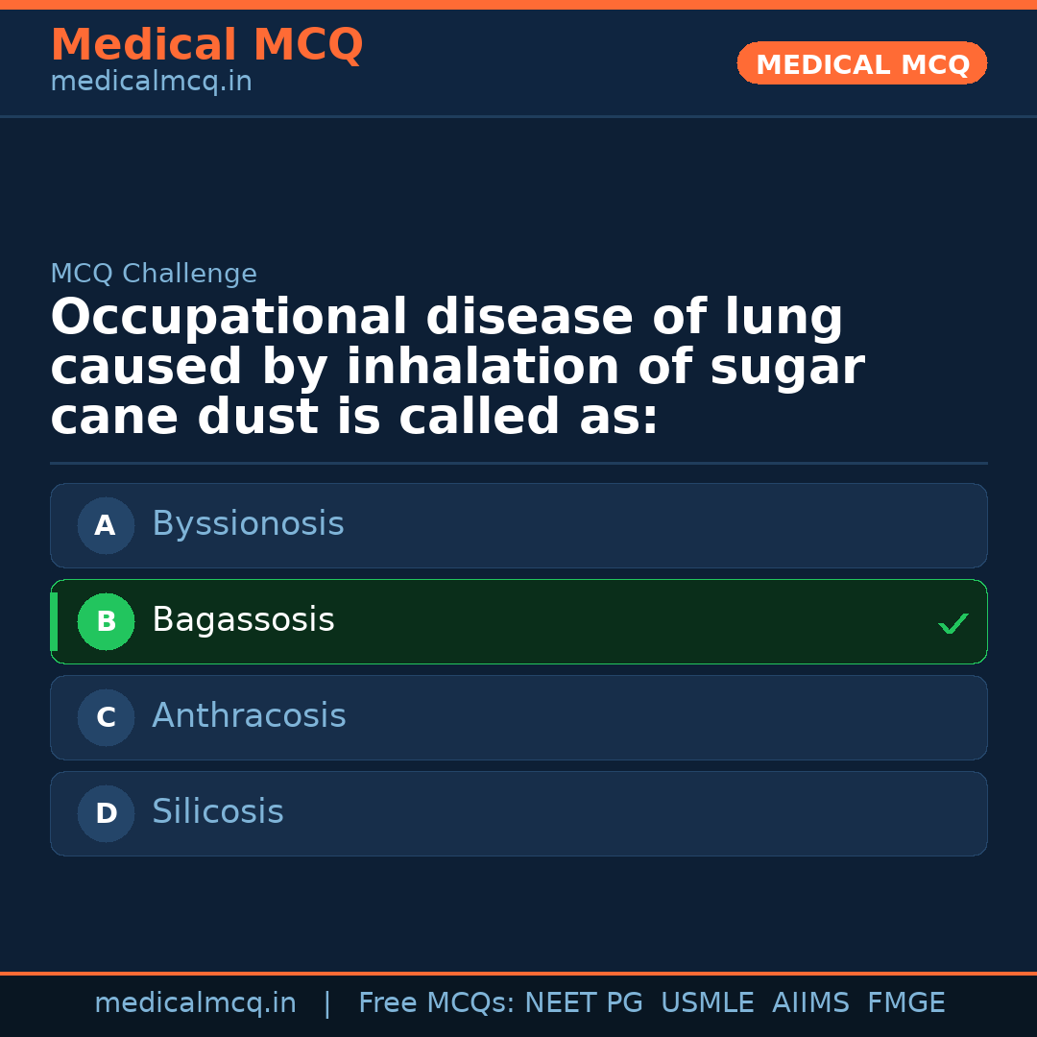Image resolution: width=1037 pixels, height=1037 pixels.
Task: Click the 'MCQ Challenge' label
Action: click(x=154, y=274)
